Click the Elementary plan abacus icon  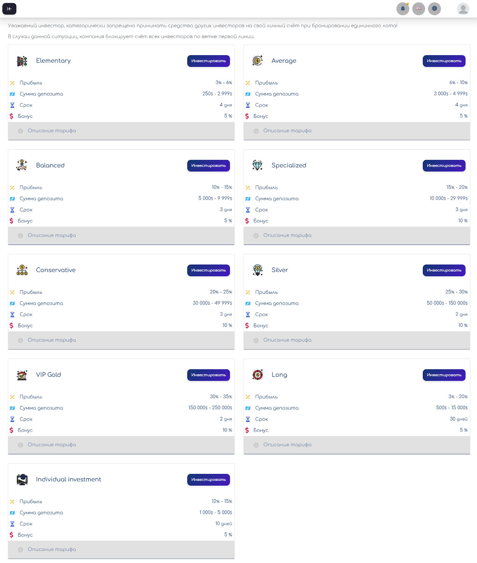click(22, 61)
